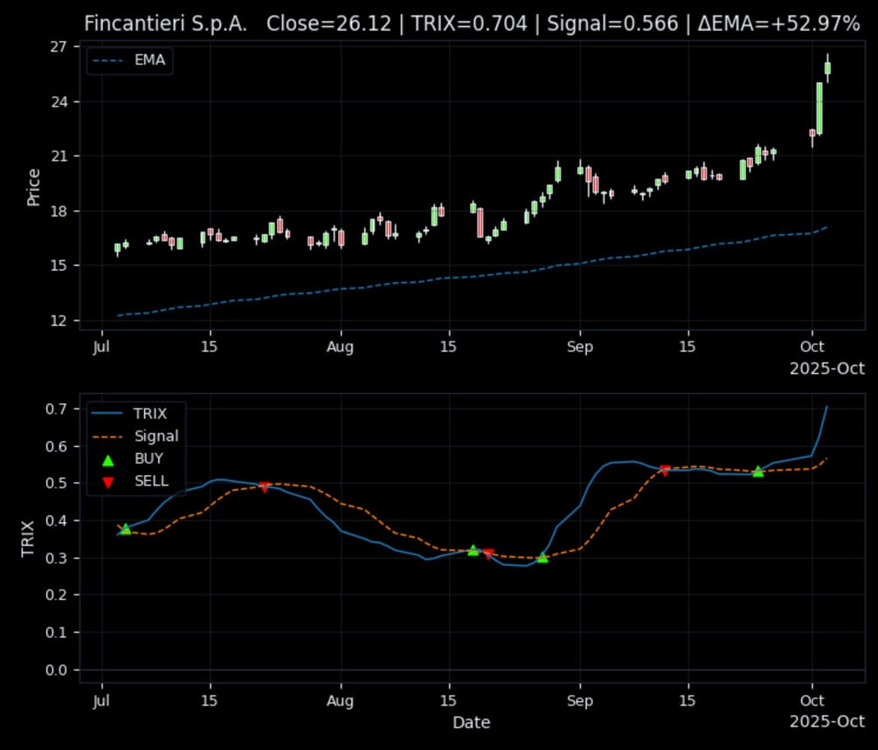
Task: Click the Oct label under the TRIX chart
Action: [x=812, y=700]
